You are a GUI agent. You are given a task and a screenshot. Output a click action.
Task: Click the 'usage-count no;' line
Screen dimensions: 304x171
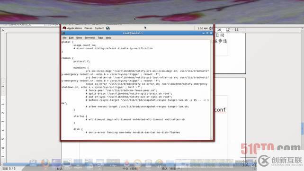(85, 45)
